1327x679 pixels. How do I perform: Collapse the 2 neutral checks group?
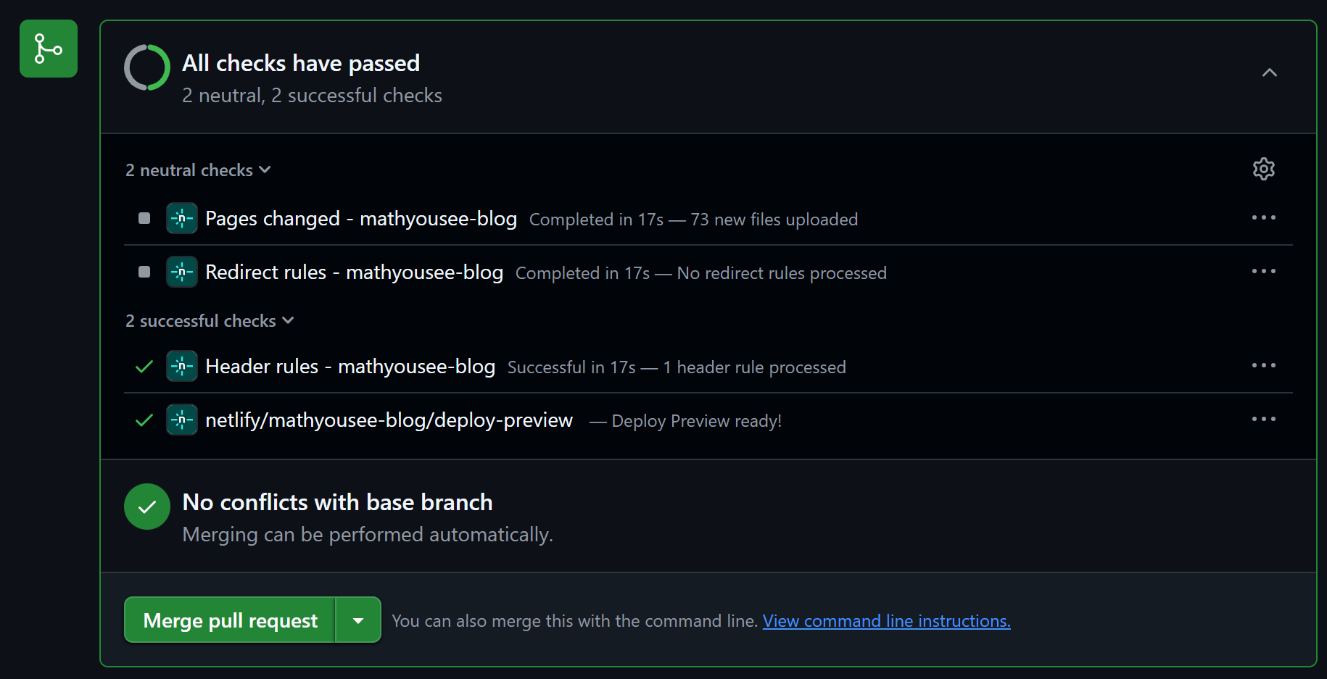(x=198, y=170)
